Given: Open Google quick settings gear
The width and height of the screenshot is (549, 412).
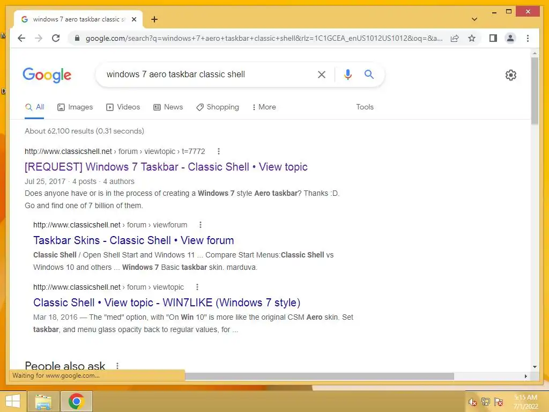Looking at the screenshot, I should (510, 75).
